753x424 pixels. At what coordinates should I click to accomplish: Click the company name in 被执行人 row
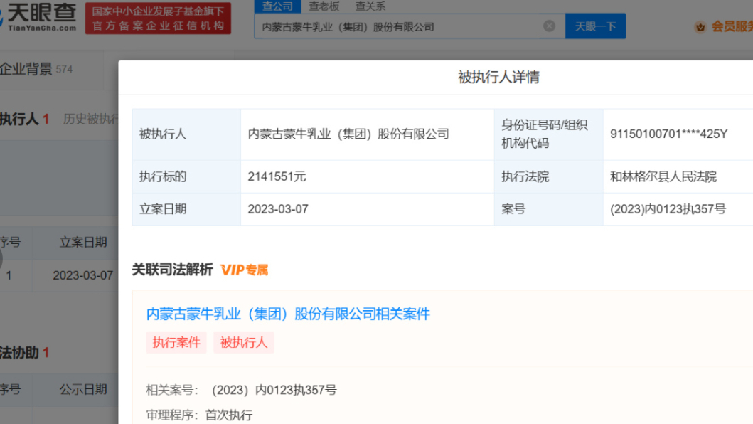click(348, 134)
